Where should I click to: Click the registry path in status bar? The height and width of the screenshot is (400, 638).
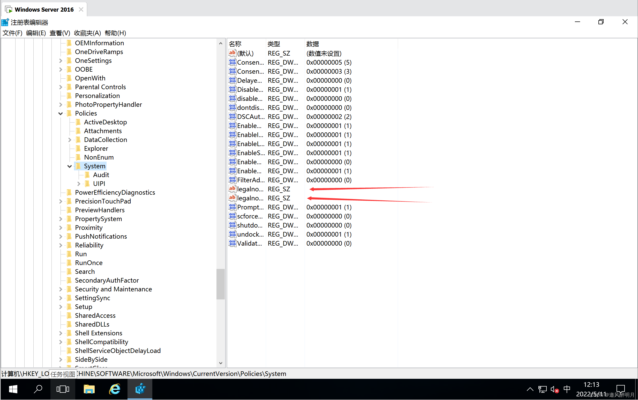tap(144, 374)
